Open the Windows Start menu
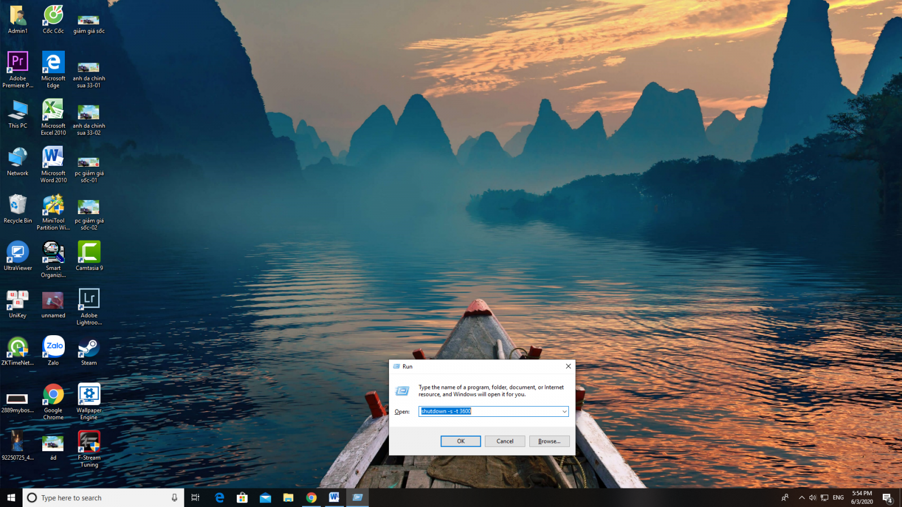 coord(11,497)
